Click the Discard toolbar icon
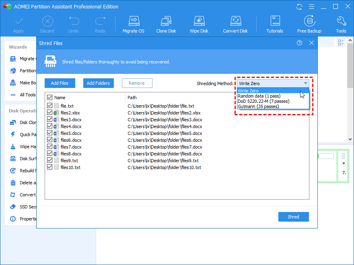 pos(47,22)
